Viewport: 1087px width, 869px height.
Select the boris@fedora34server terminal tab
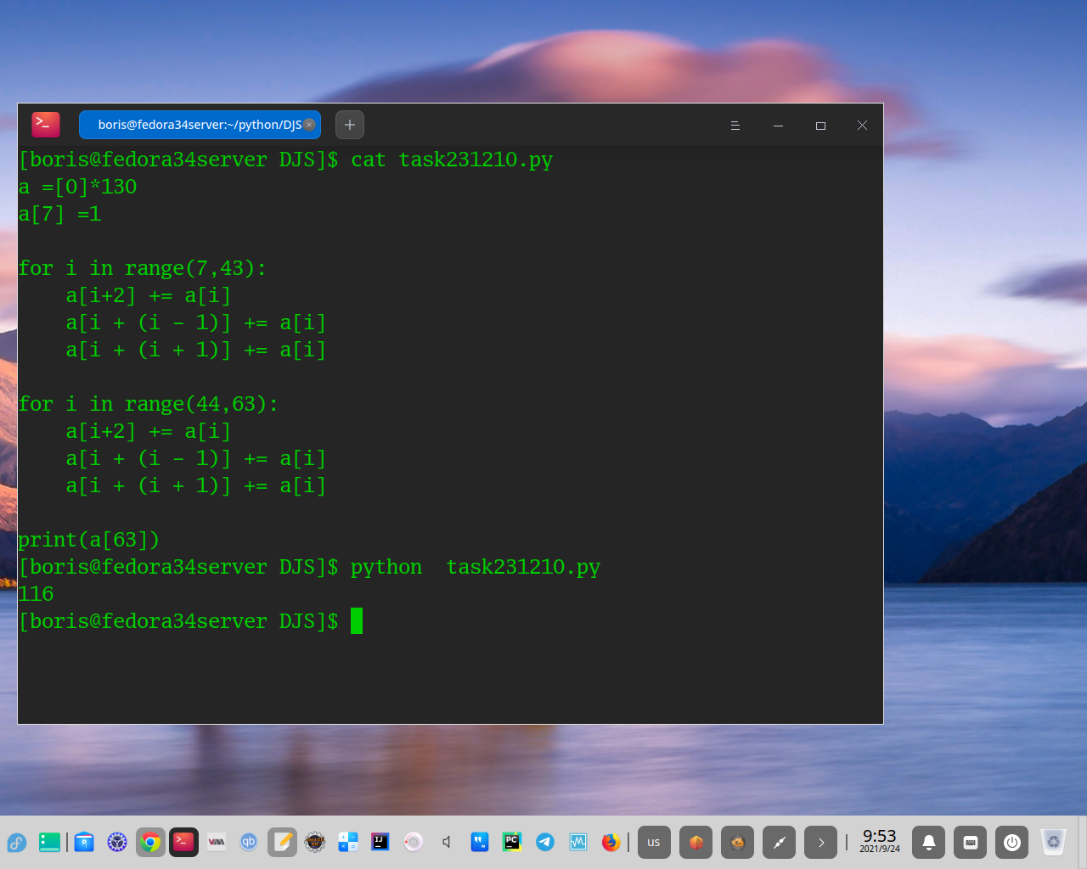tap(197, 124)
